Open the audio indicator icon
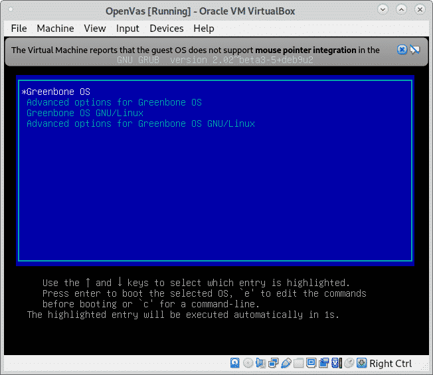 tap(261, 363)
